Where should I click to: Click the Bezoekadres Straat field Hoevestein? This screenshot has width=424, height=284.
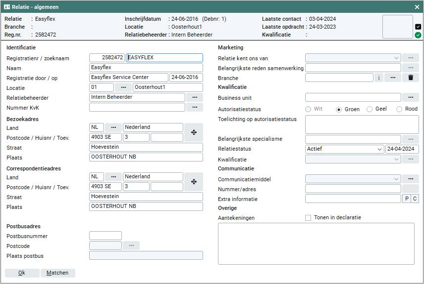146,147
